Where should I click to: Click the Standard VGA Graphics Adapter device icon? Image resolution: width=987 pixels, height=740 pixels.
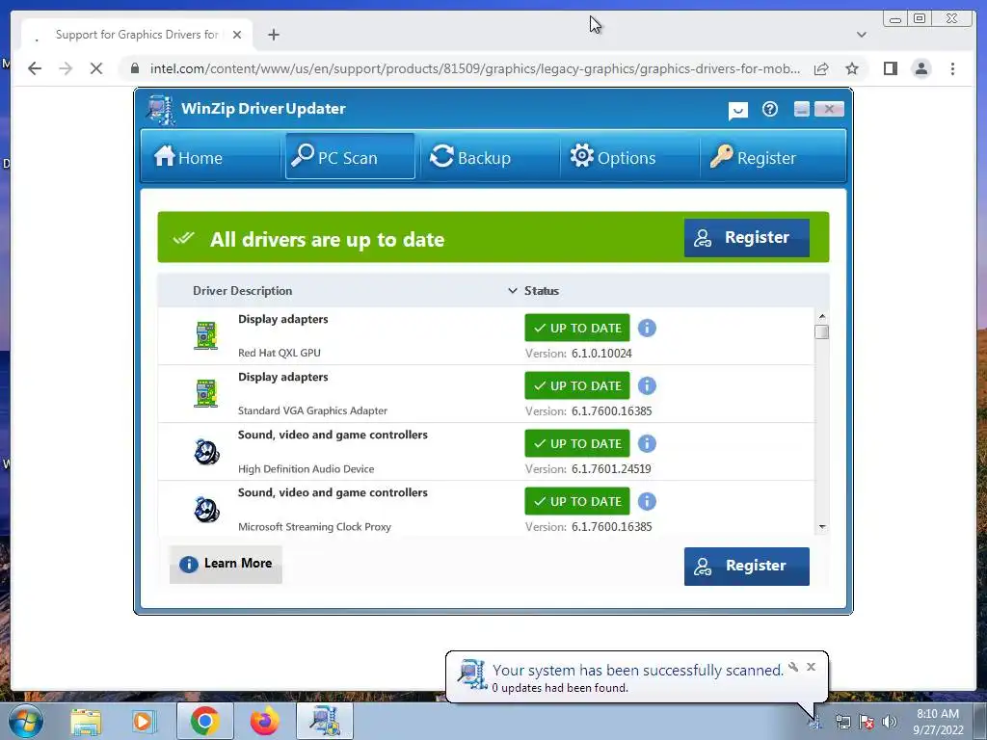tap(206, 393)
